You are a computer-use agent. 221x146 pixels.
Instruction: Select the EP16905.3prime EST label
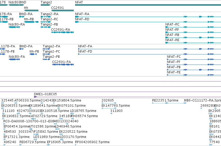click(x=60, y=142)
